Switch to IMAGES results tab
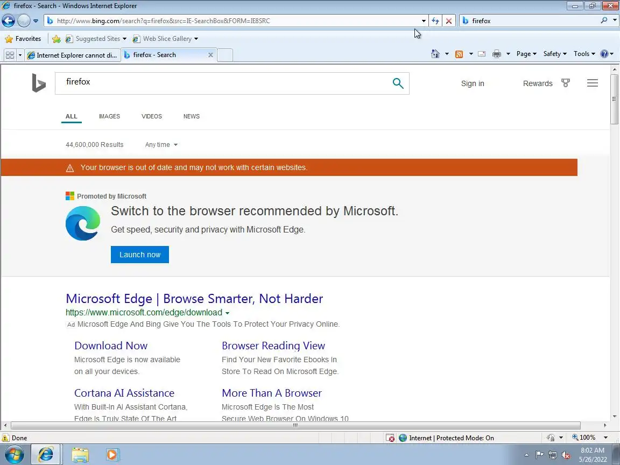 coord(110,116)
